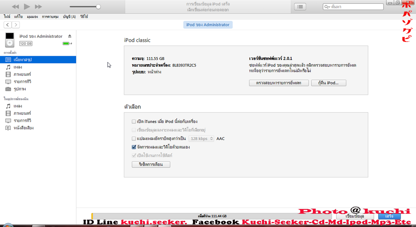The width and height of the screenshot is (416, 227).
Task: Click the เวอร์ชั่นซอฟต์แวร์ 2.0.1 heading
Action: coord(270,58)
